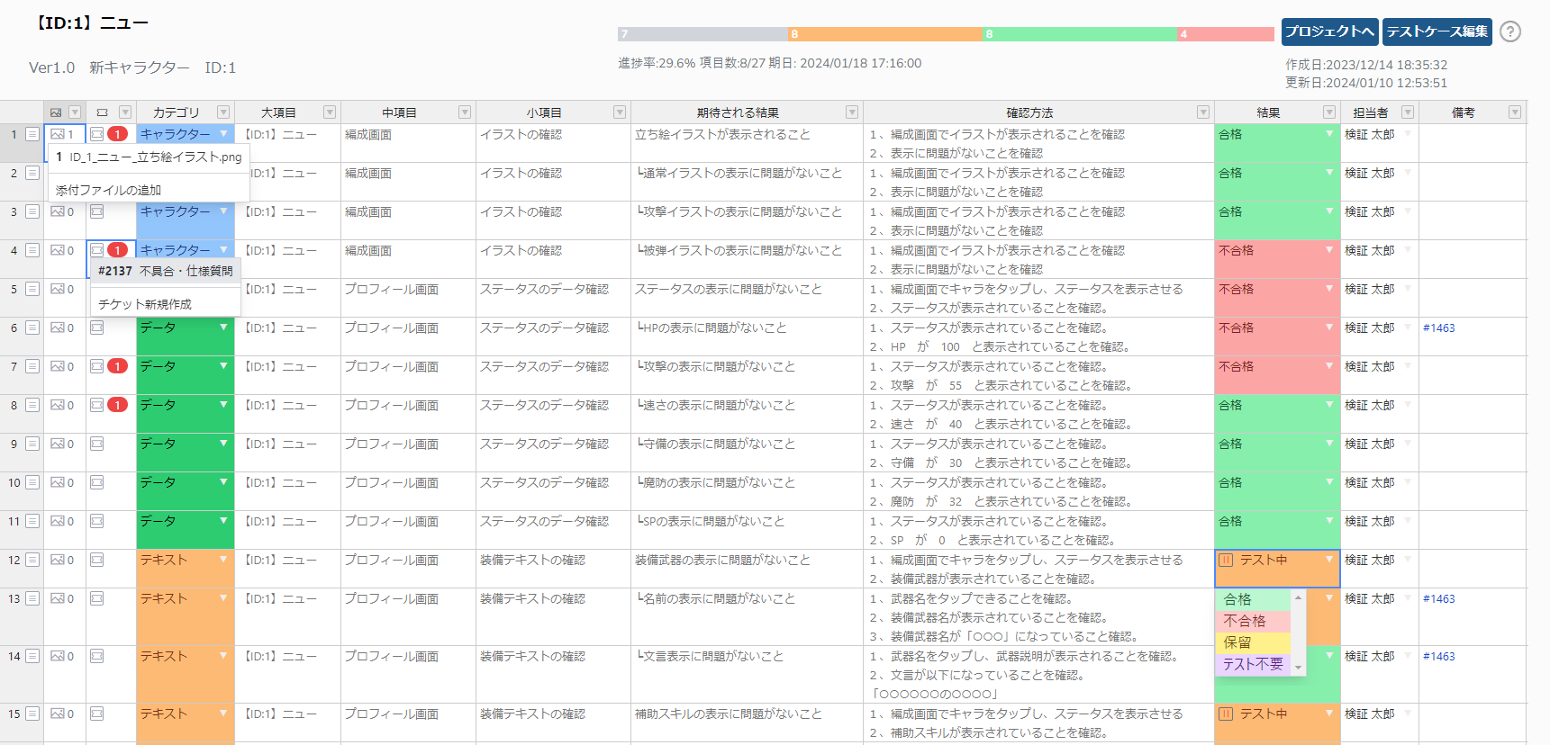Select 不合格 from the result list
The height and width of the screenshot is (745, 1550).
(x=1253, y=621)
